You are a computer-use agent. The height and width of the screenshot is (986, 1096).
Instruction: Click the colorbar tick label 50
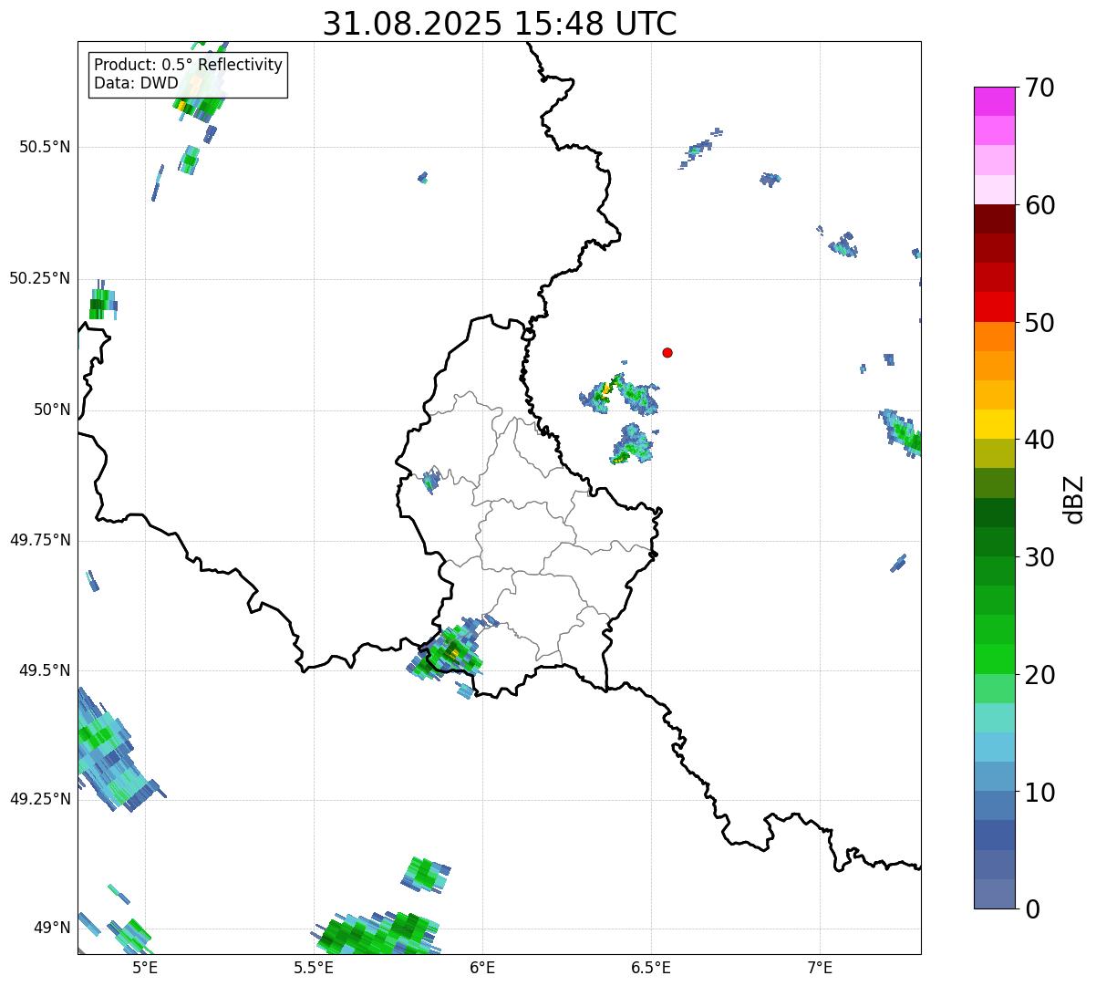1039,323
